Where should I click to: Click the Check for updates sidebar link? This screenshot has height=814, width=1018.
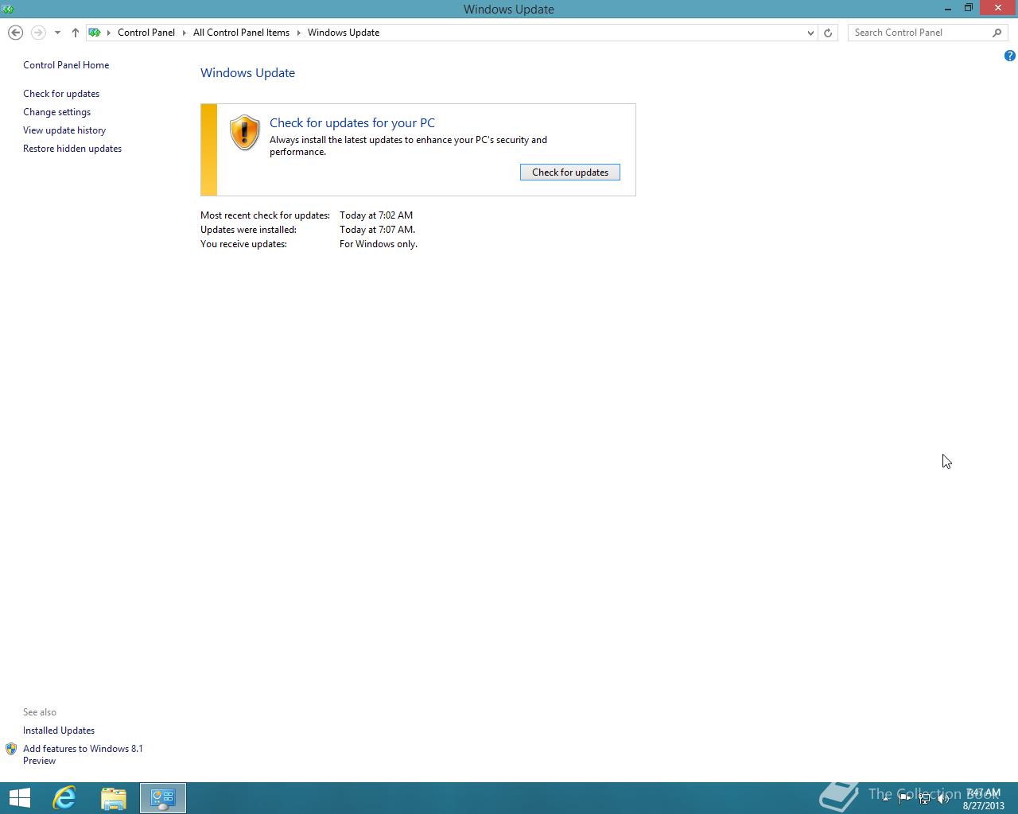pos(61,94)
